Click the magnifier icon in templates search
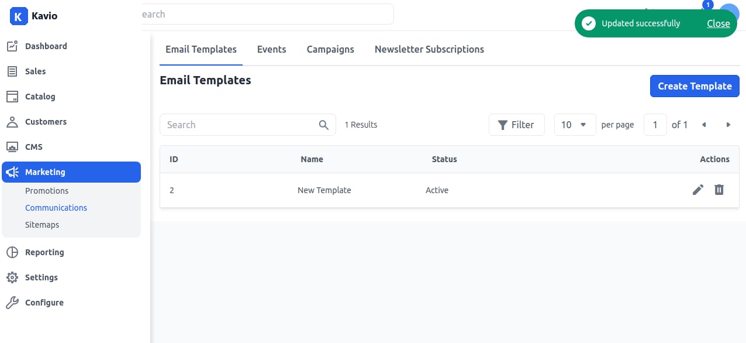 pos(324,125)
